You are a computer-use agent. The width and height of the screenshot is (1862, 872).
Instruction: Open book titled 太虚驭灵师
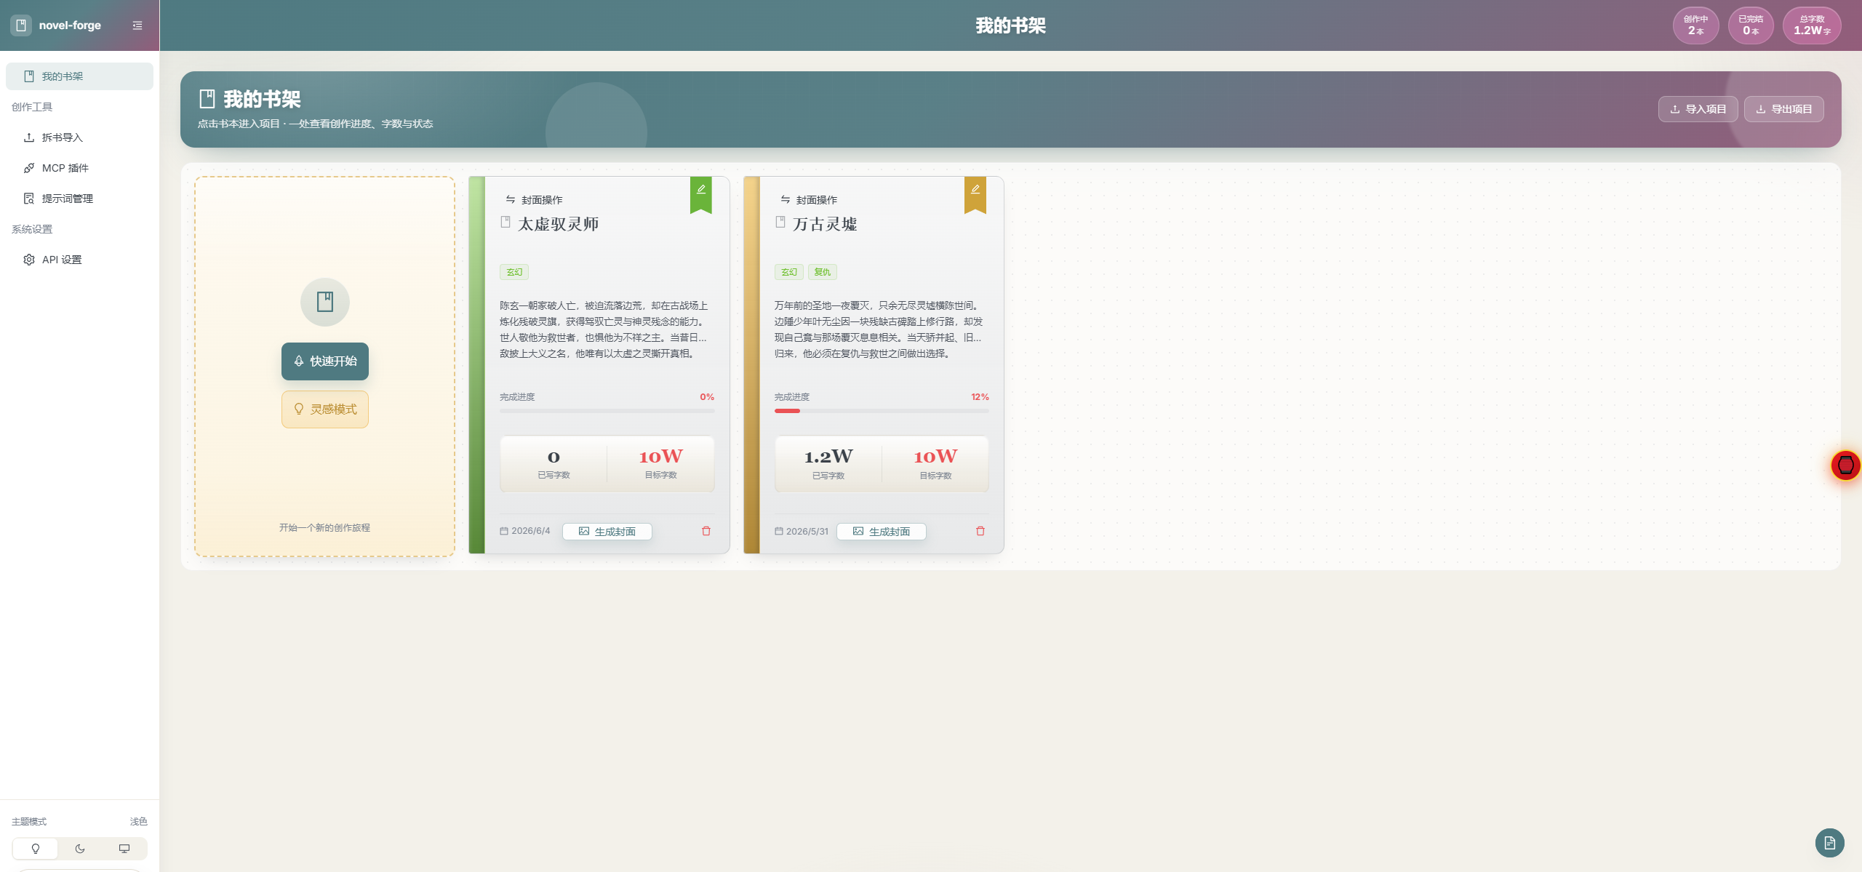558,224
